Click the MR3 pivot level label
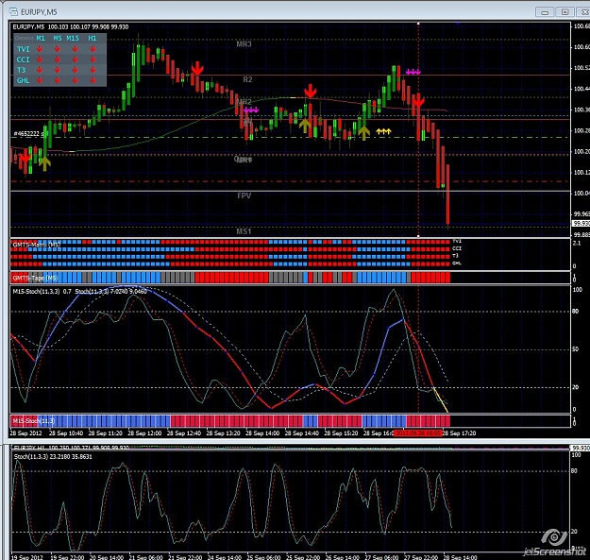 pyautogui.click(x=244, y=43)
